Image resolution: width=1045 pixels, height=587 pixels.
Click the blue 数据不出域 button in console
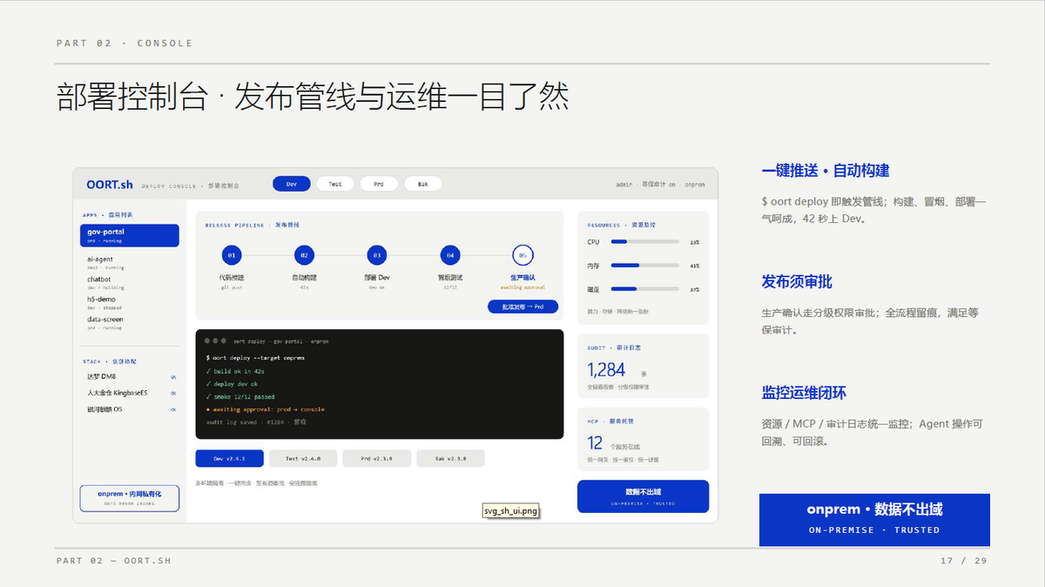click(643, 496)
